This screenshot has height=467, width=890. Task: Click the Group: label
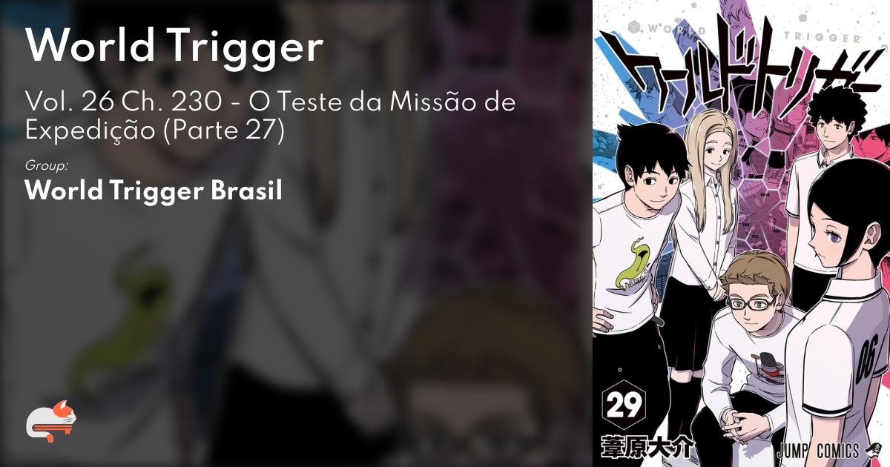click(x=47, y=165)
